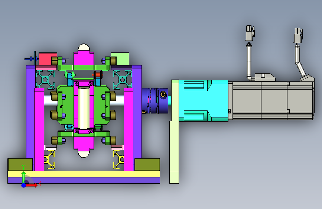Image resolution: width=322 pixels, height=209 pixels.
Task: Select the cyan gearbox housing
Action: (203, 100)
